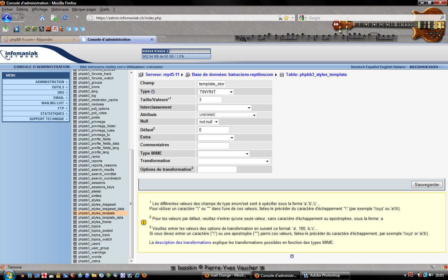The width and height of the screenshot is (448, 280).
Task: Open the Type dropdown showing TINYINT
Action: (x=216, y=92)
